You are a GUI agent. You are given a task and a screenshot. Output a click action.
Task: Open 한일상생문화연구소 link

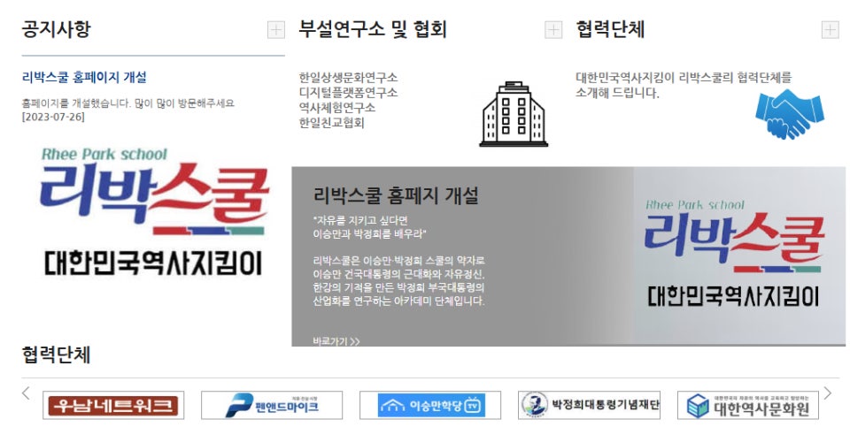click(348, 78)
